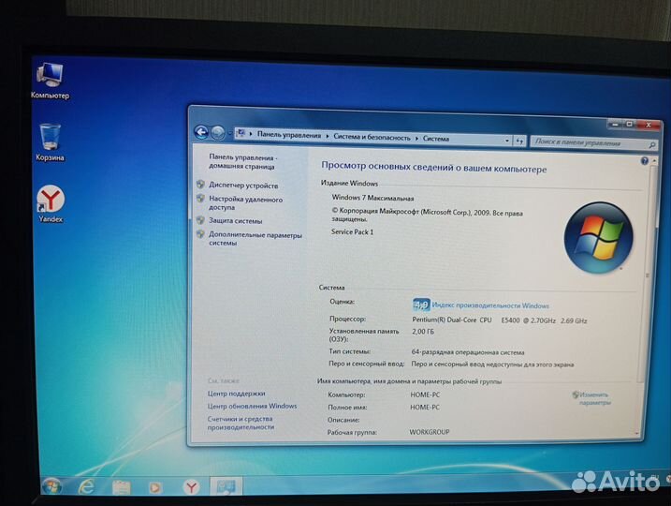Image resolution: width=671 pixels, height=506 pixels.
Task: Click scrollbar up arrow at top
Action: 654,161
